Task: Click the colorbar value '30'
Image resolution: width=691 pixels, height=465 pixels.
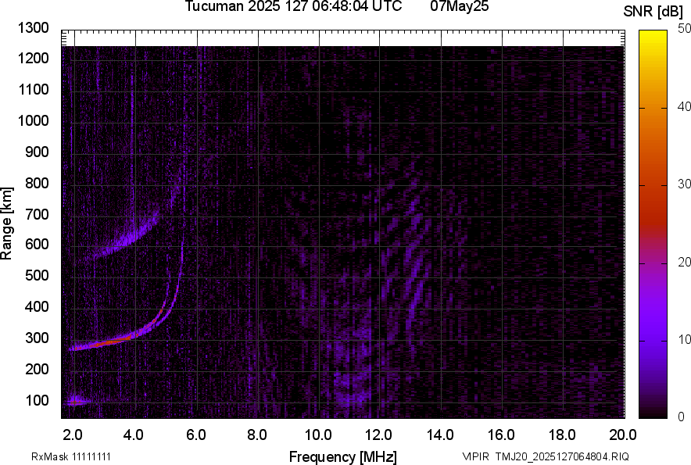Action: point(684,184)
